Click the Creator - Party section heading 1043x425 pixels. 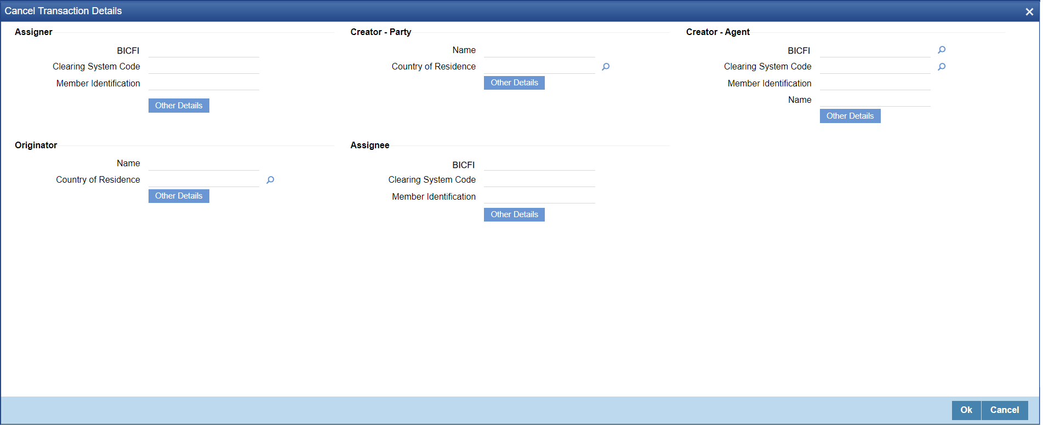[381, 32]
